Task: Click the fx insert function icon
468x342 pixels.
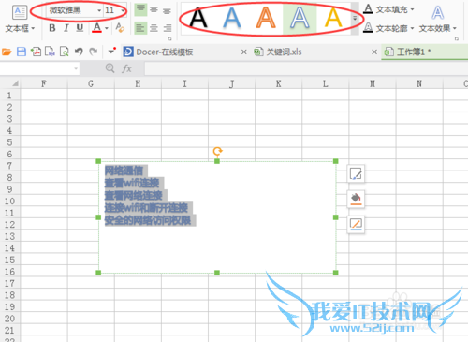Action: pyautogui.click(x=126, y=68)
